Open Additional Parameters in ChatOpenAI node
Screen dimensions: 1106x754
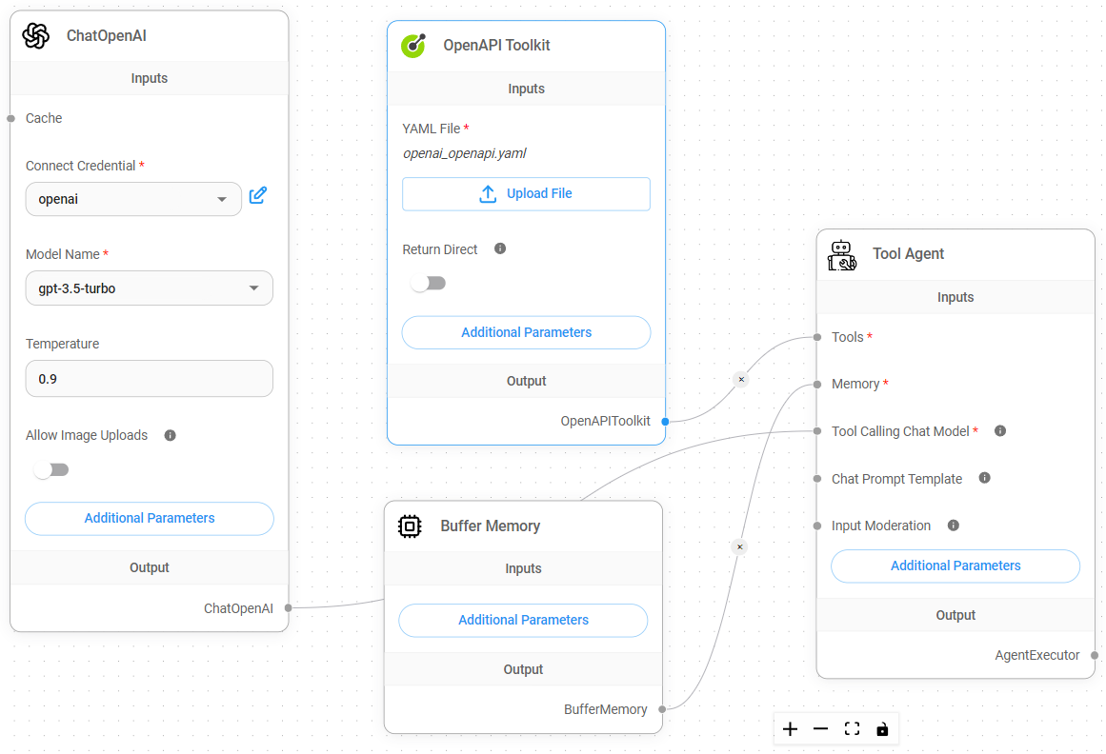pos(150,519)
